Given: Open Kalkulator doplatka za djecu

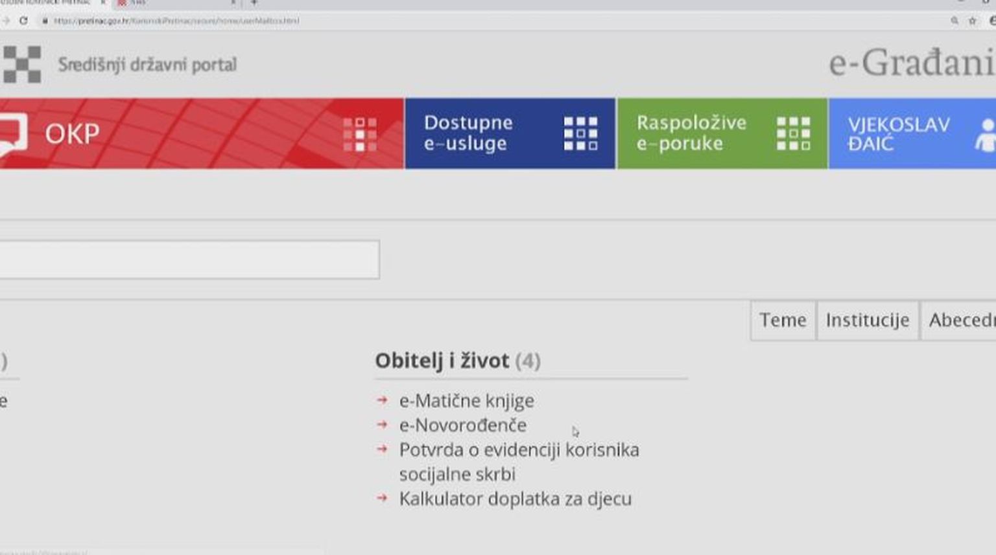Looking at the screenshot, I should (515, 499).
